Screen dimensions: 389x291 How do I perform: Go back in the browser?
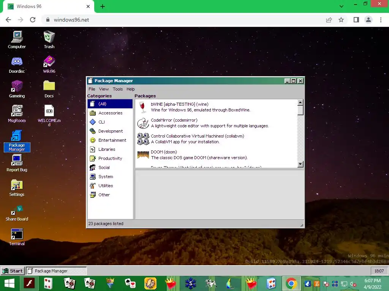coord(8,20)
